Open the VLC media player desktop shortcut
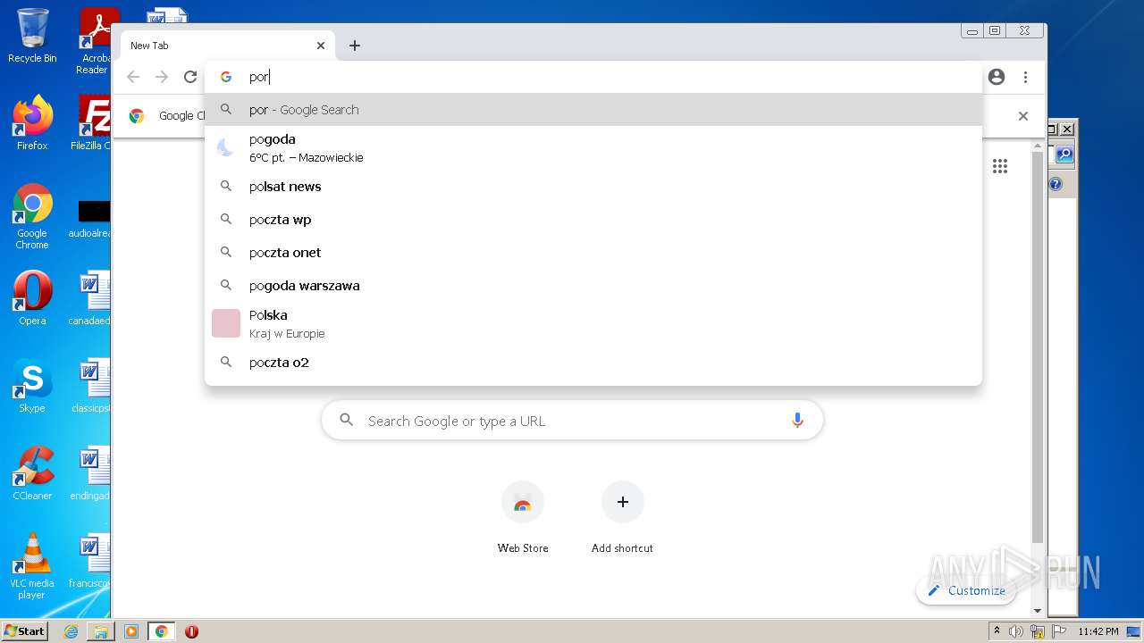The height and width of the screenshot is (643, 1144). tap(32, 566)
